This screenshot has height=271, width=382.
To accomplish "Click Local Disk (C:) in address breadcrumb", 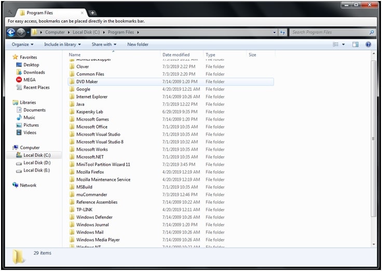I will pyautogui.click(x=86, y=32).
